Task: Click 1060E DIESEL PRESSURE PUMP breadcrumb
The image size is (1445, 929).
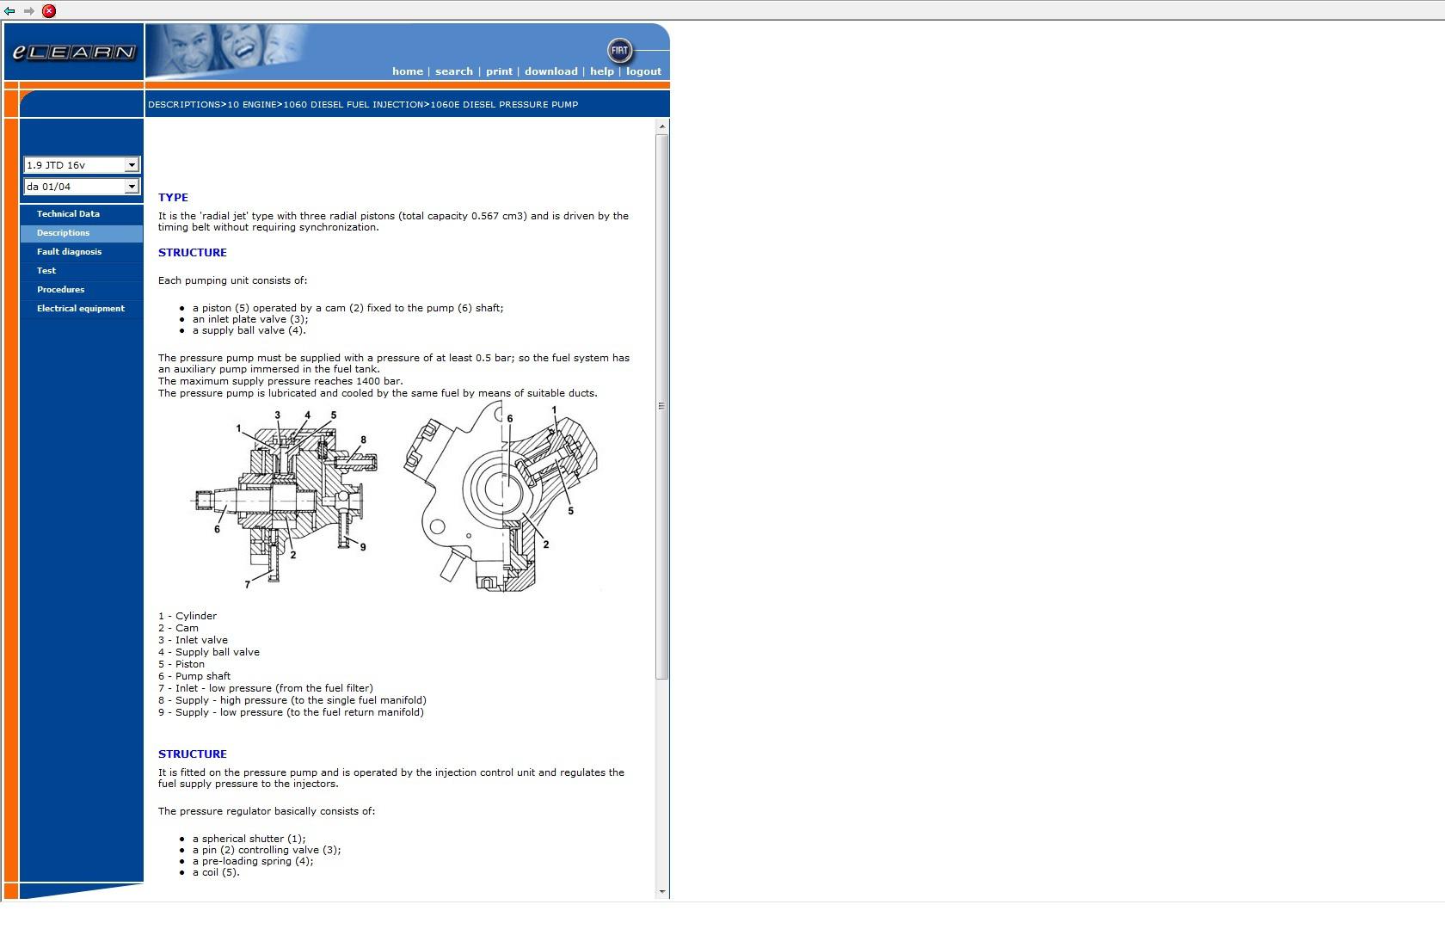Action: 504,105
